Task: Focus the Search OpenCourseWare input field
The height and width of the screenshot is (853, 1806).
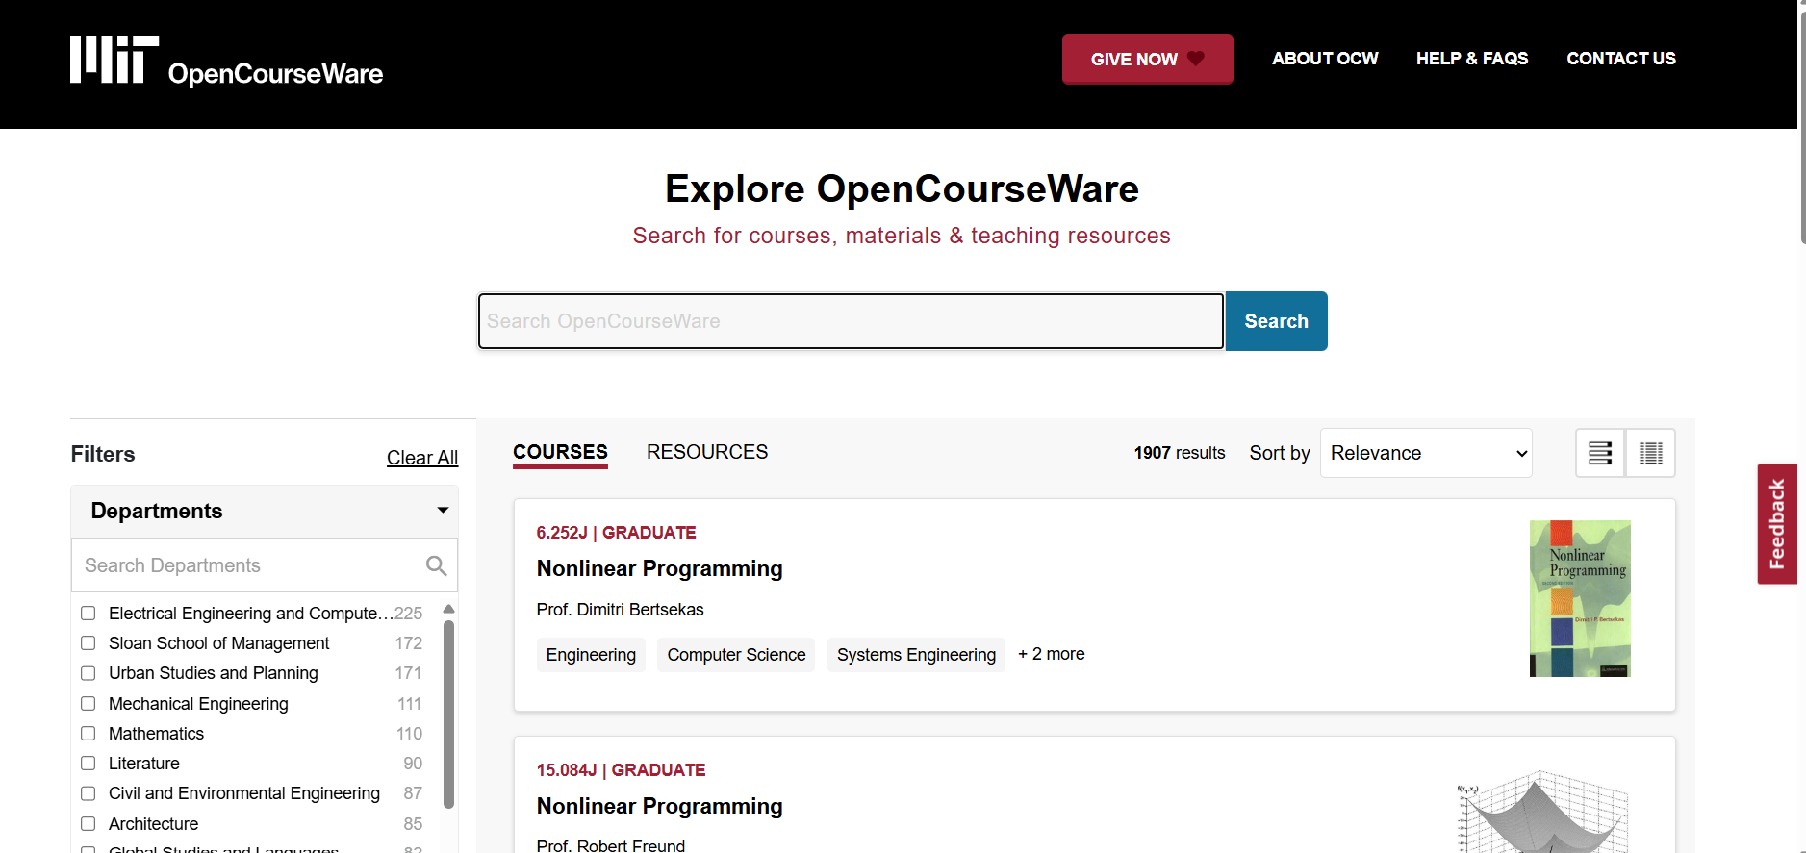Action: pos(851,321)
